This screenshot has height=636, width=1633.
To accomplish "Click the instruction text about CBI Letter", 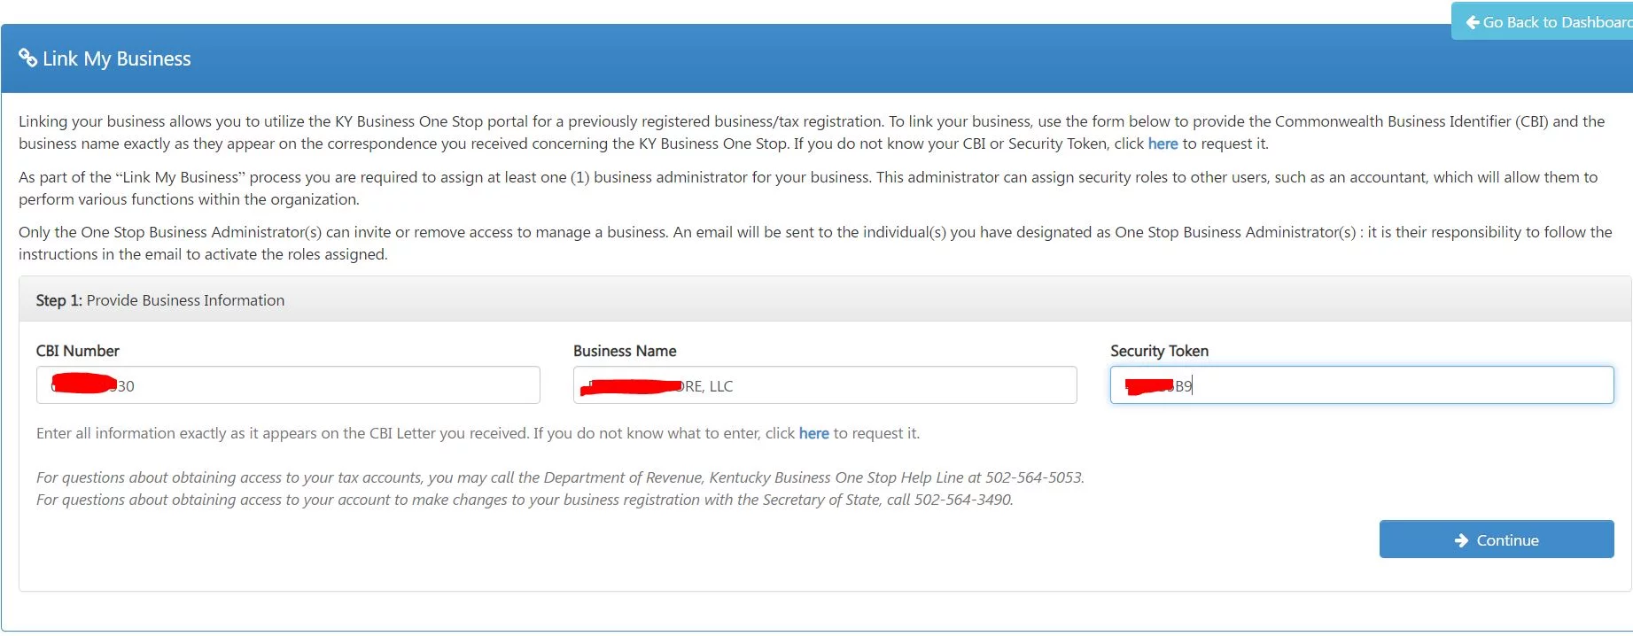I will point(478,433).
